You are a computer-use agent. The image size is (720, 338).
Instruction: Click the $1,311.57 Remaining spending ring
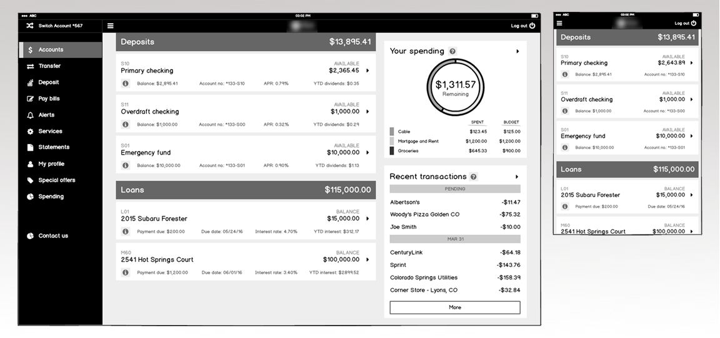click(x=456, y=87)
